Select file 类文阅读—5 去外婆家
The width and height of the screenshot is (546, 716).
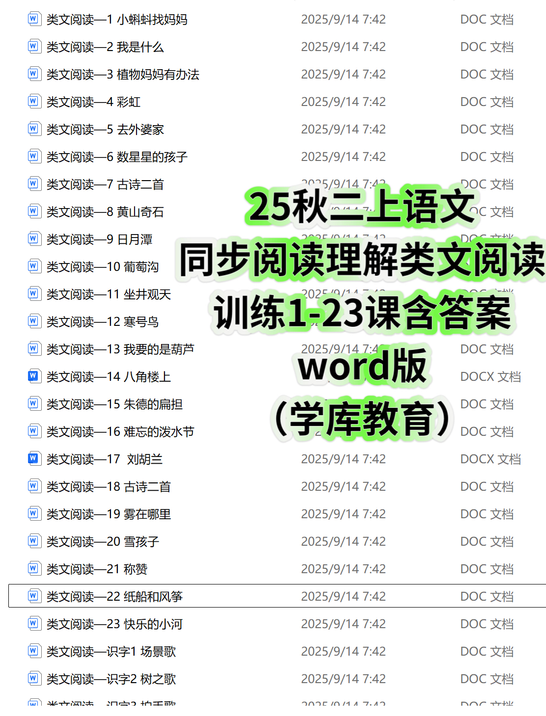click(105, 130)
